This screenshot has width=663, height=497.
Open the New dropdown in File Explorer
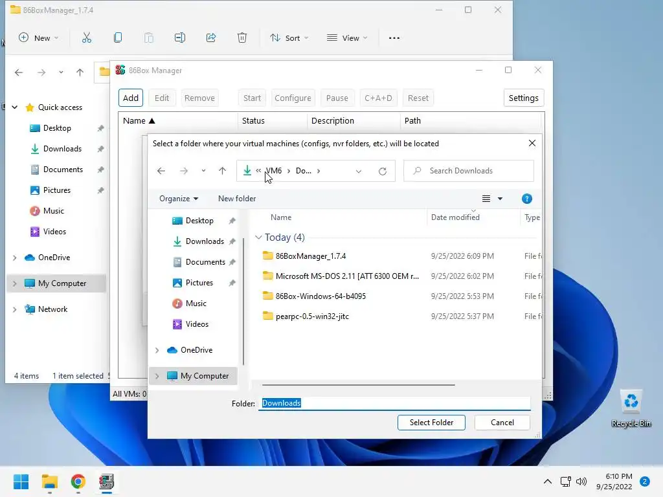tap(38, 38)
